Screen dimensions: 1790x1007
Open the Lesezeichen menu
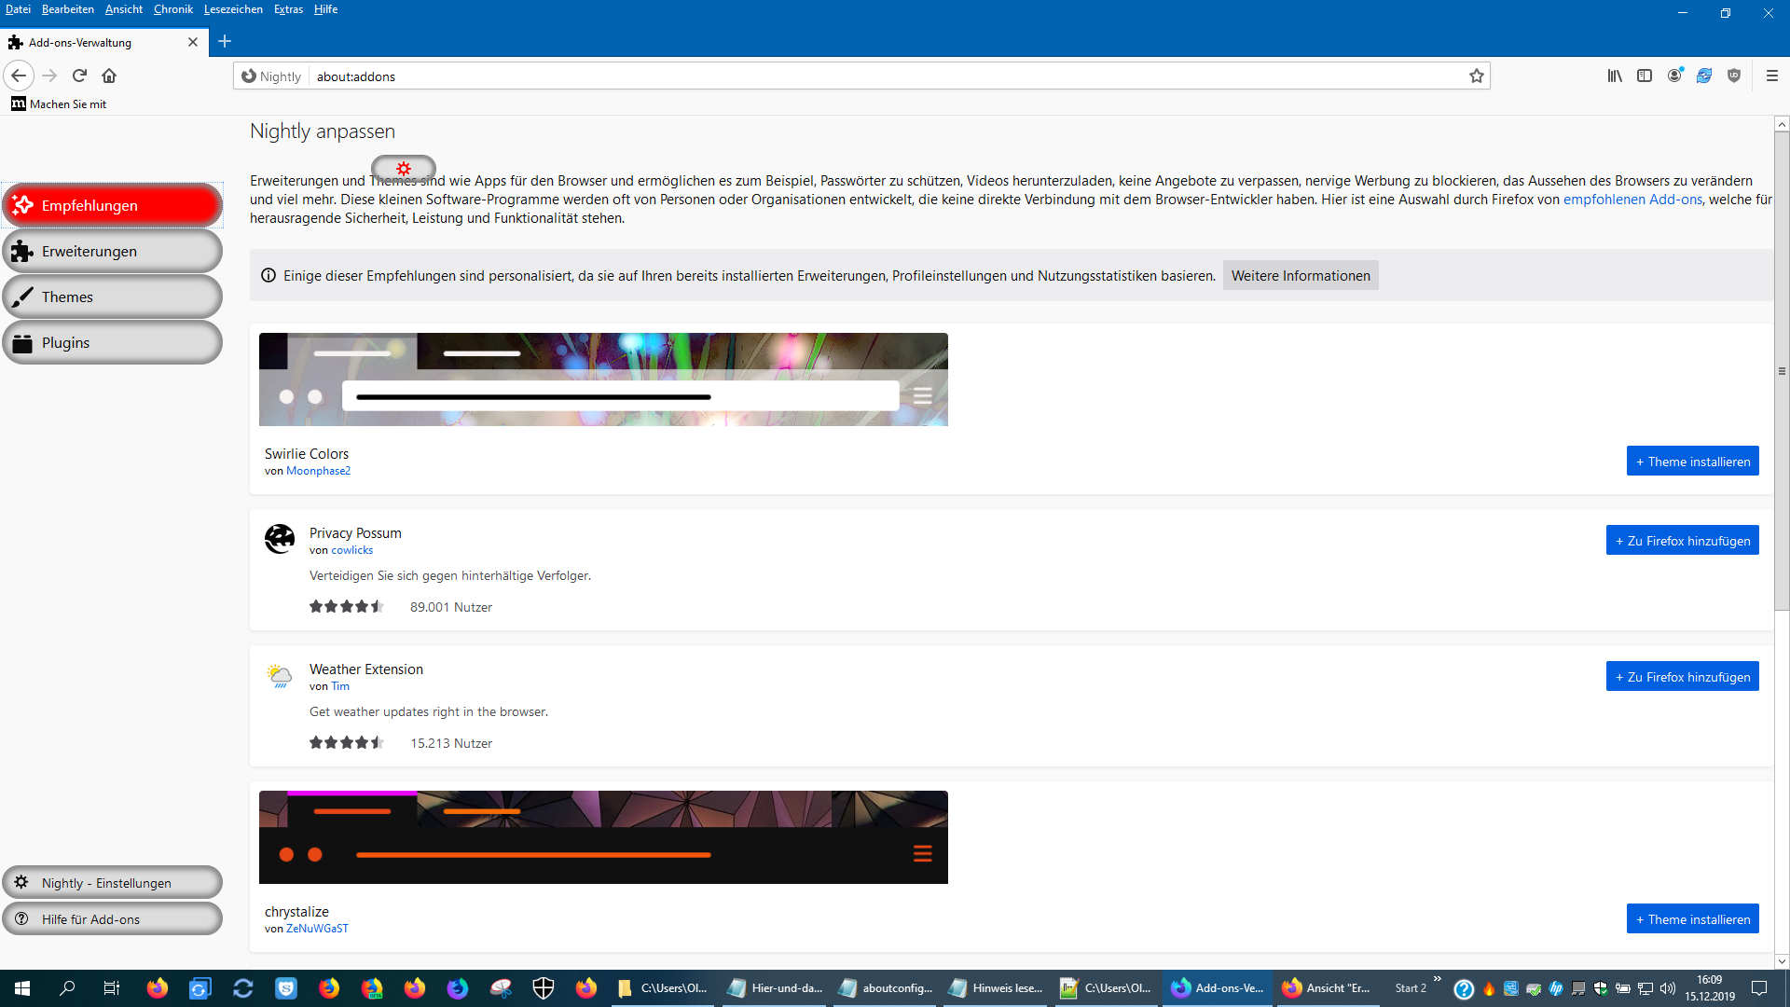233,9
